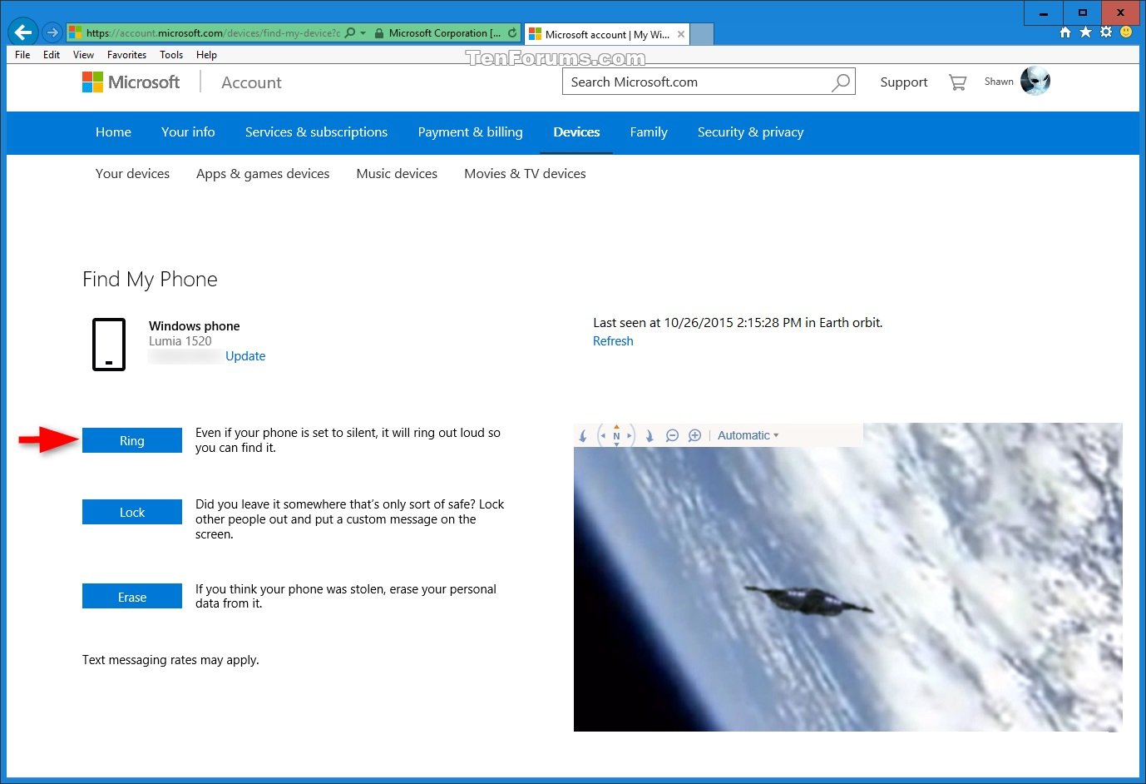Viewport: 1146px width, 784px height.
Task: Open the address bar dropdown arrow
Action: click(x=363, y=33)
